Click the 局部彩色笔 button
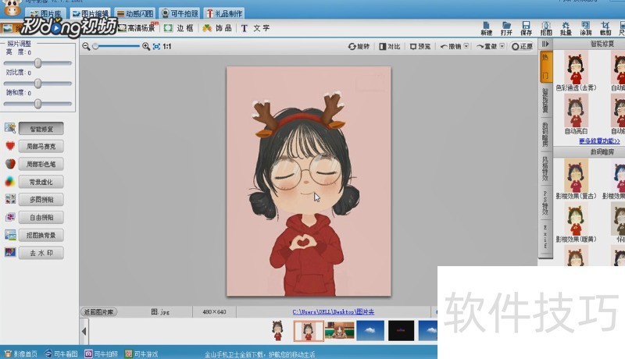Image resolution: width=625 pixels, height=359 pixels. coord(41,164)
